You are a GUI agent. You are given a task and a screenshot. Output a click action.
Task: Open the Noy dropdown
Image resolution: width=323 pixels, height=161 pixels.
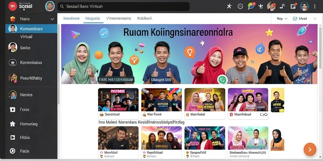282,19
